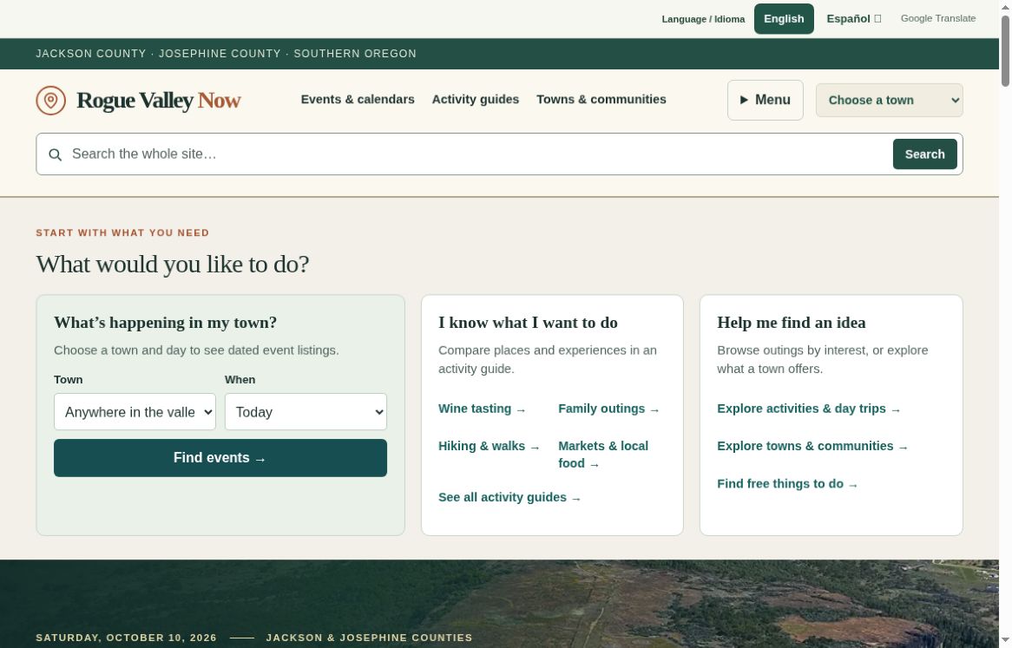Click the page vertical scrollbar thumb
Viewport: 1012px width, 648px height.
tap(1005, 50)
